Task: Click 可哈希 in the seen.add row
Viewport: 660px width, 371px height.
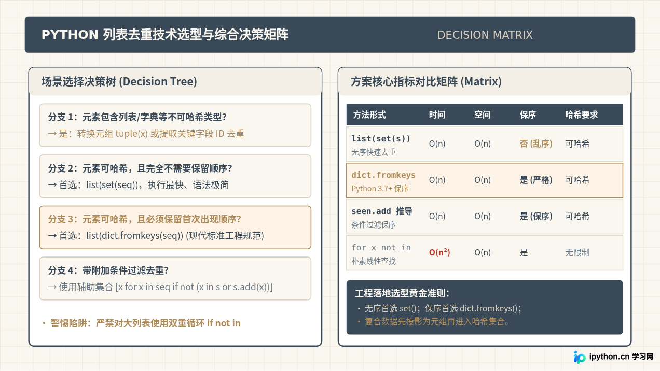Action: tap(577, 217)
